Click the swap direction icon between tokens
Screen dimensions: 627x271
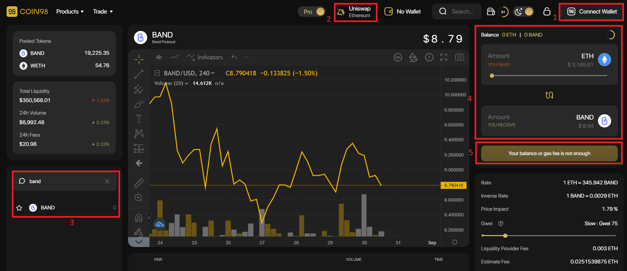549,95
